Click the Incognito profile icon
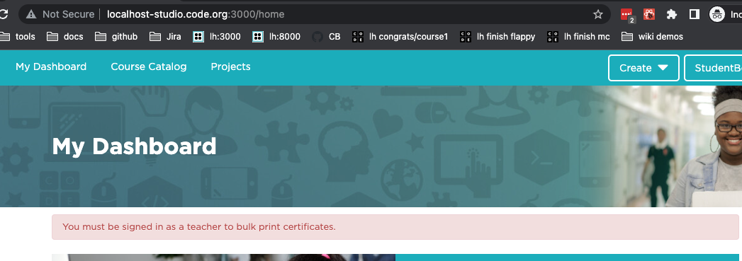 coord(717,14)
